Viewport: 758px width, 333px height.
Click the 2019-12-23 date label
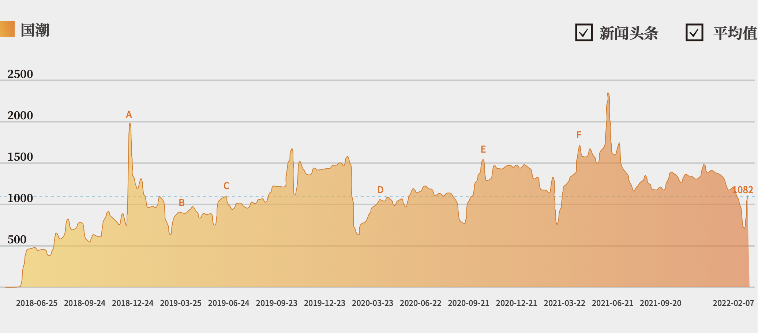click(324, 303)
